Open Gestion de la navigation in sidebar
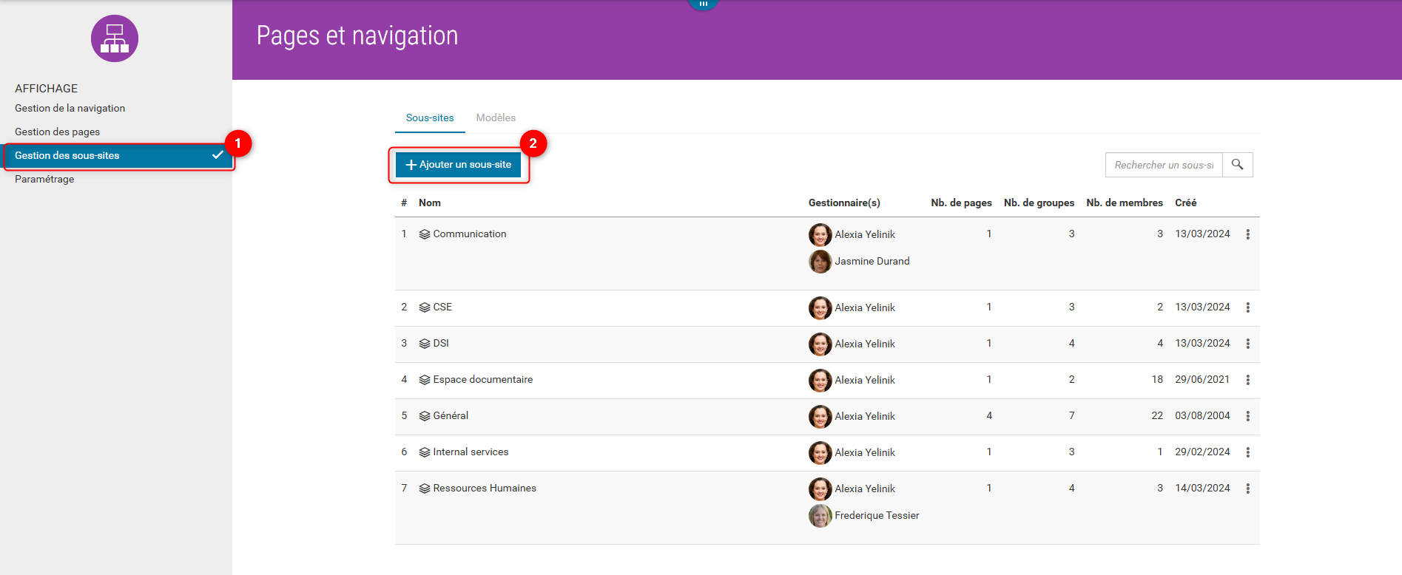Viewport: 1402px width, 575px height. coord(70,109)
